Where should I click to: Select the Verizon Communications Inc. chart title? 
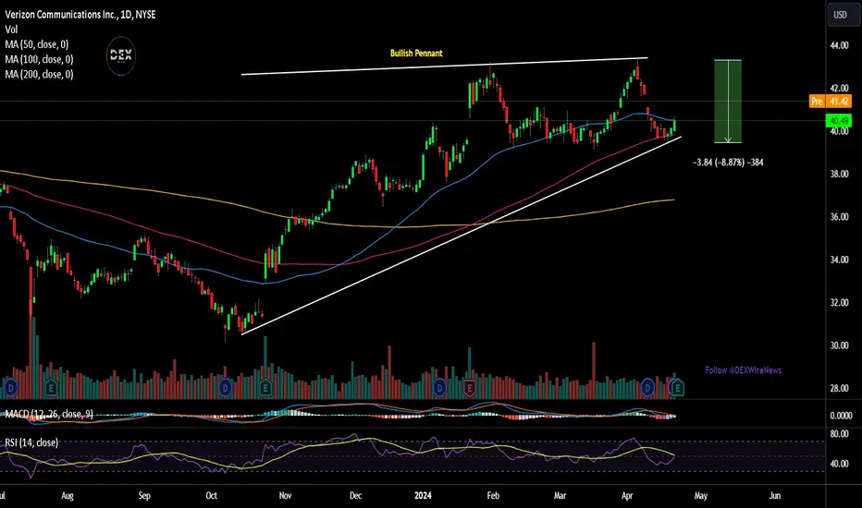80,15
